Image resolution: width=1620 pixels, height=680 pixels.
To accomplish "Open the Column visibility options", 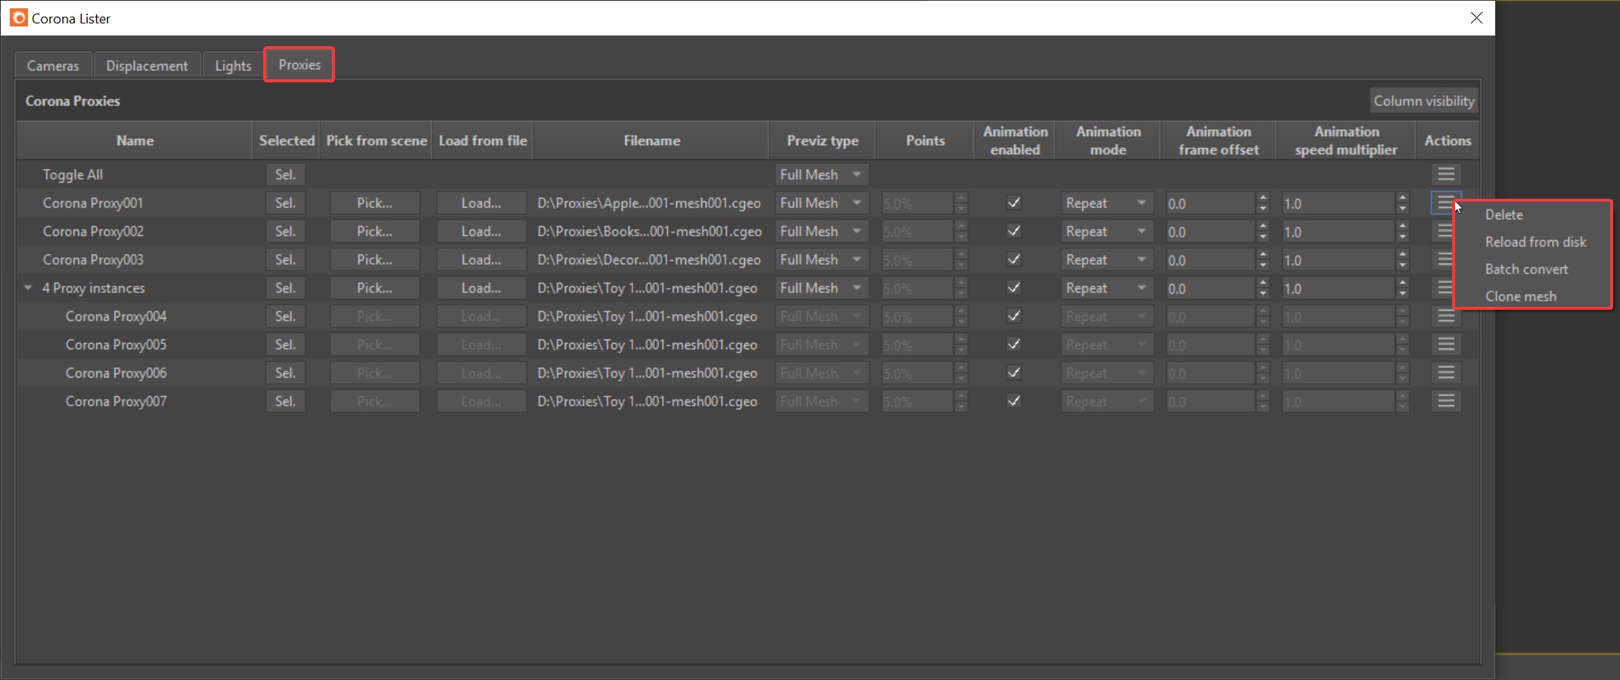I will point(1424,100).
